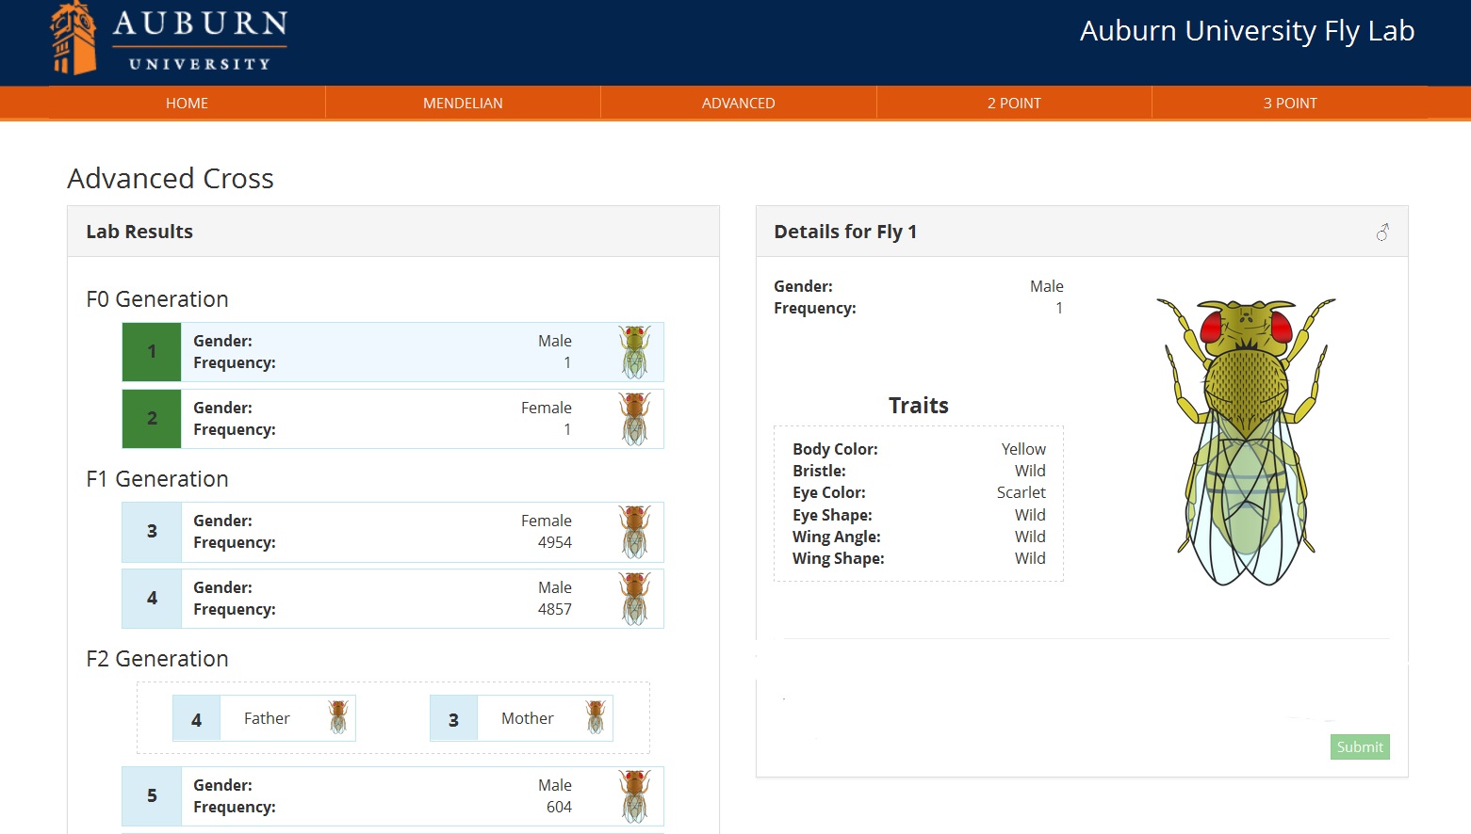Open the ADVANCED navigation tab
The height and width of the screenshot is (834, 1471).
738,104
